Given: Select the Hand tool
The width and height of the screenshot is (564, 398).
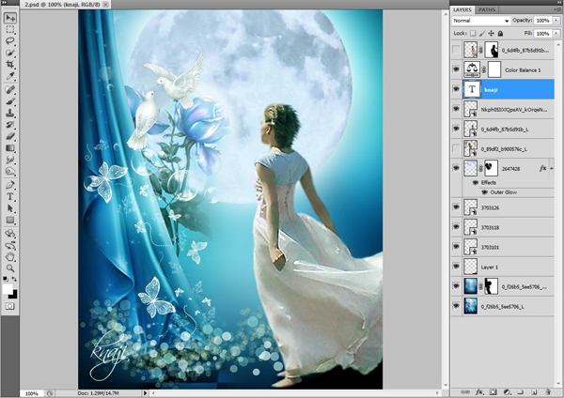Looking at the screenshot, I should click(10, 255).
